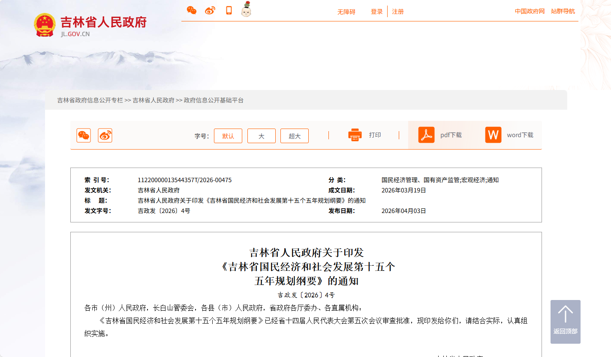Set font size to 大
611x357 pixels.
point(262,136)
